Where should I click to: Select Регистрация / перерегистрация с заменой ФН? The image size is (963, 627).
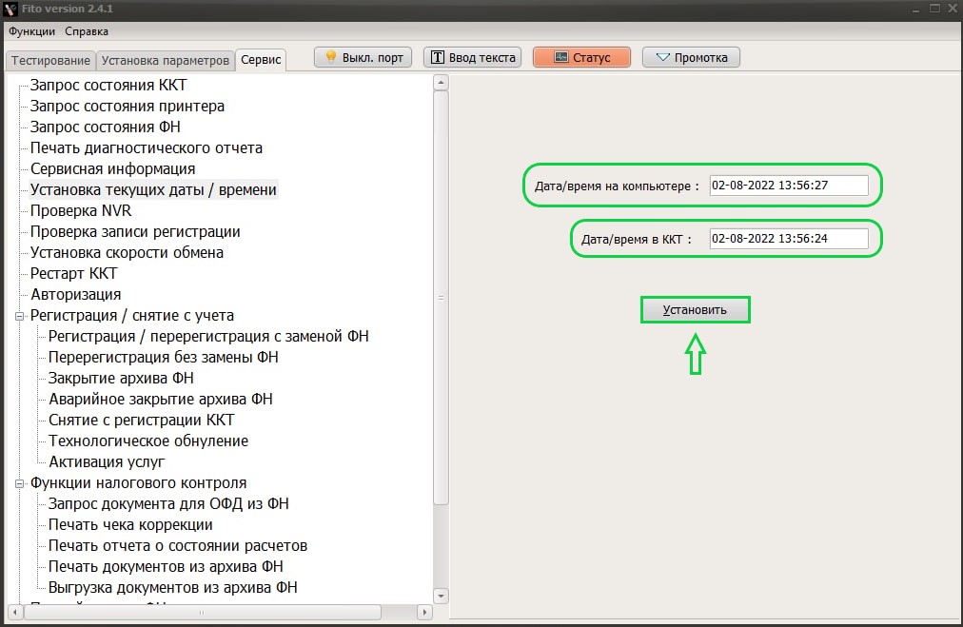[x=208, y=337]
